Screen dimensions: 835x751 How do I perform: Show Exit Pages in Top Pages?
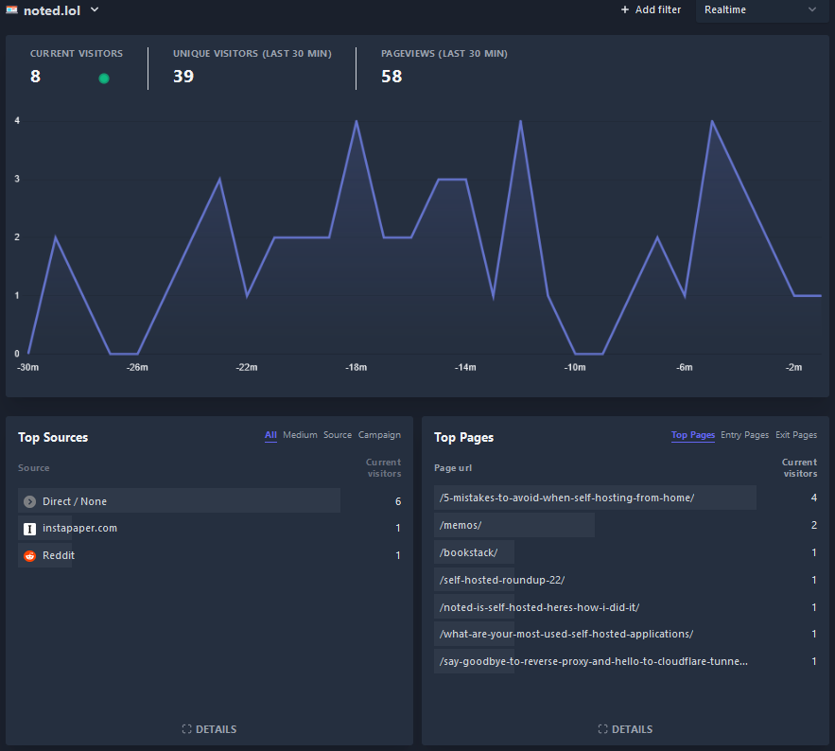[x=795, y=435]
